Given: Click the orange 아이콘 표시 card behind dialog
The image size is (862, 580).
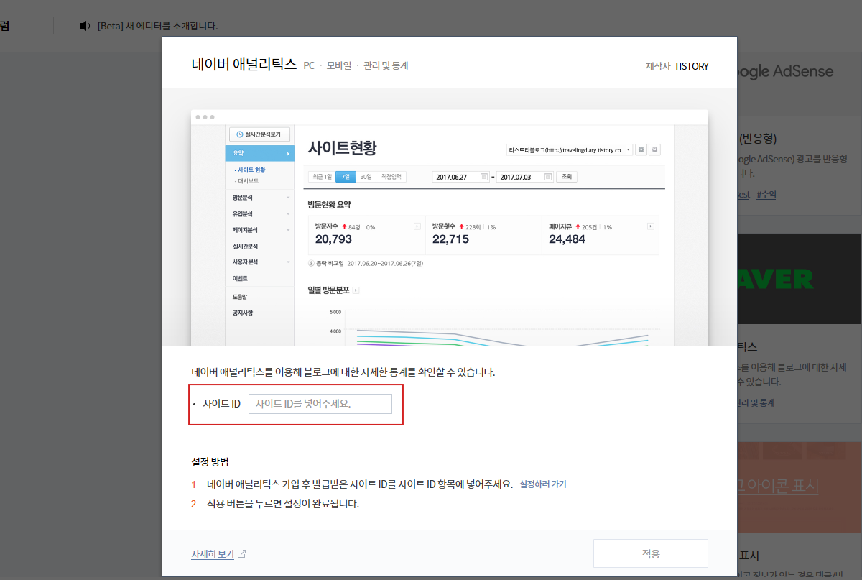Looking at the screenshot, I should point(799,487).
